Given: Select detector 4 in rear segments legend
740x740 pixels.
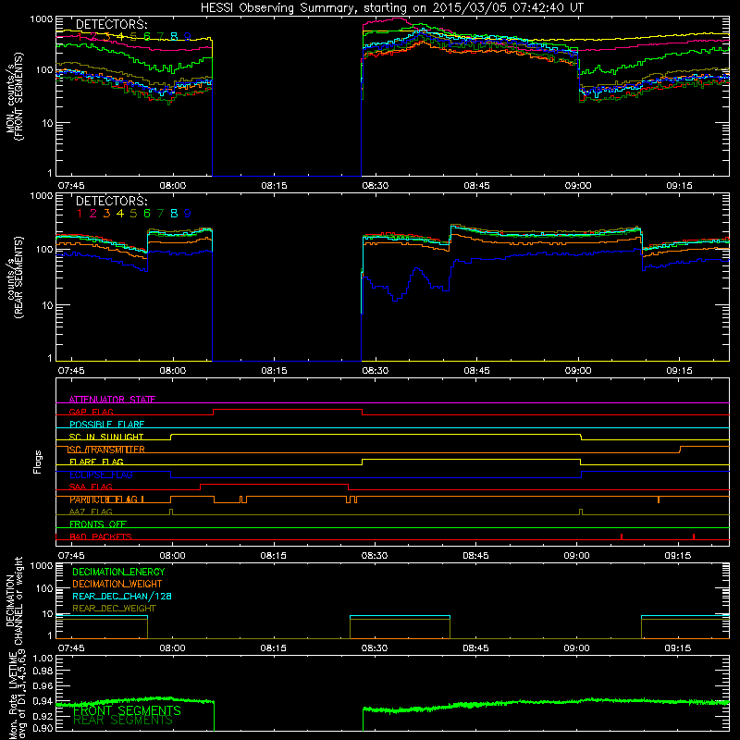Looking at the screenshot, I should click(x=120, y=214).
